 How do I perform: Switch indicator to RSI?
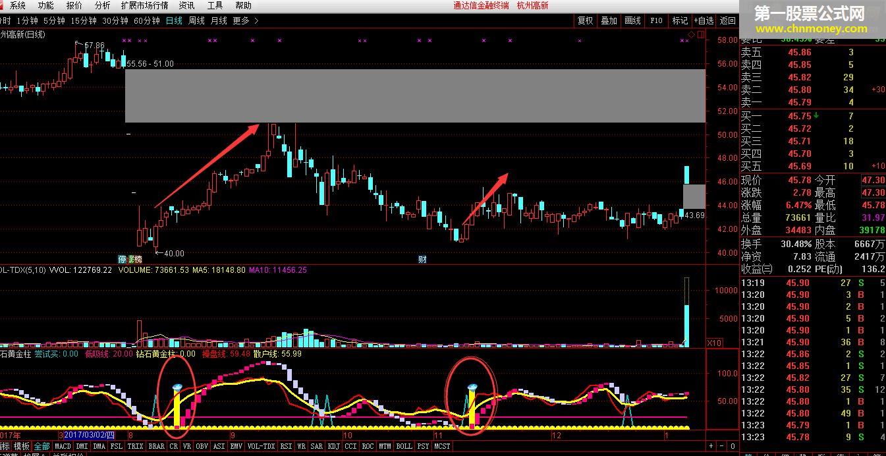point(287,446)
